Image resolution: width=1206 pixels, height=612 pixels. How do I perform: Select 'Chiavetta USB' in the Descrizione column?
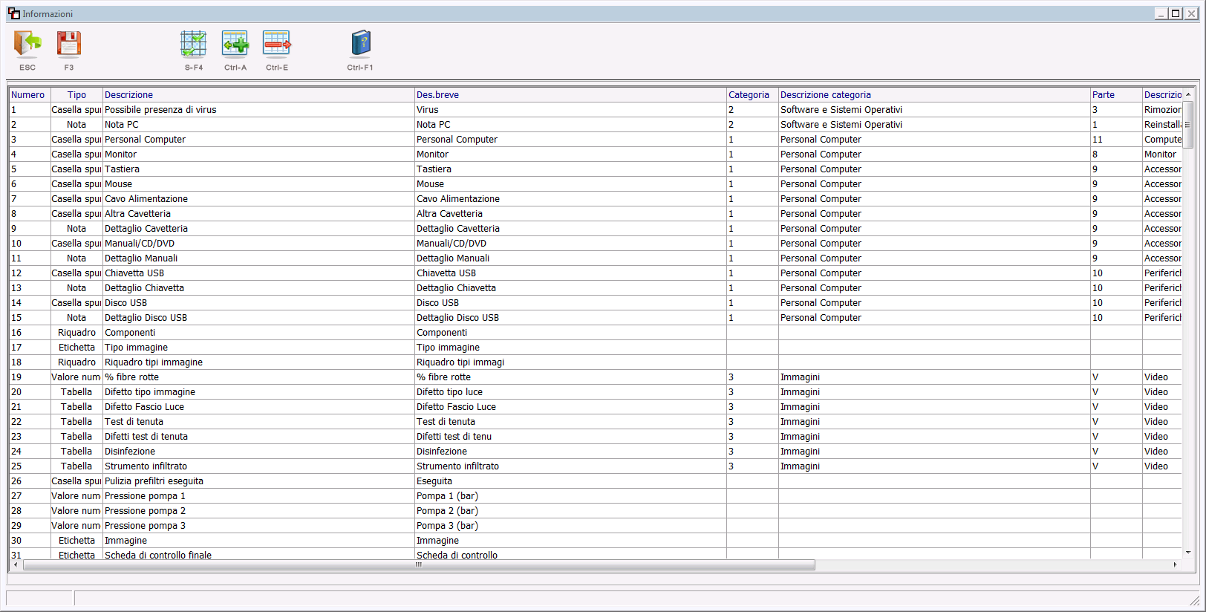[258, 273]
